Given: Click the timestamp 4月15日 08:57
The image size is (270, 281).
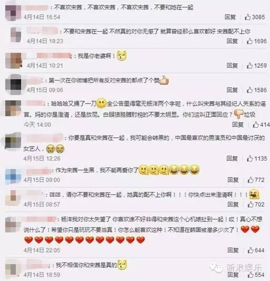Looking at the screenshot, I should 42,204.
